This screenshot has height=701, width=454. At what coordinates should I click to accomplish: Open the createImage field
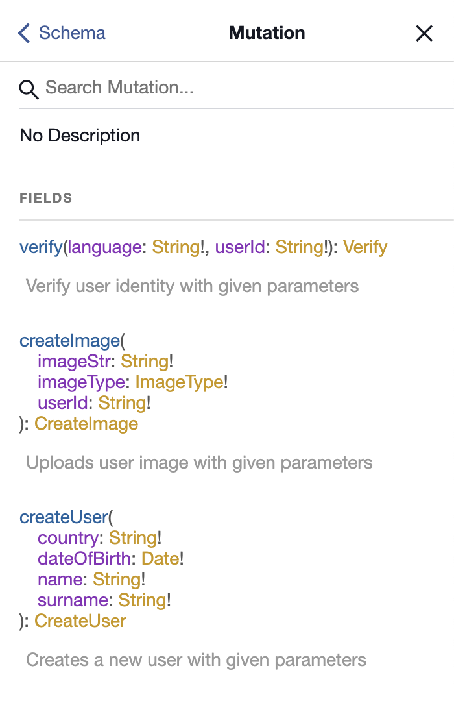(69, 341)
